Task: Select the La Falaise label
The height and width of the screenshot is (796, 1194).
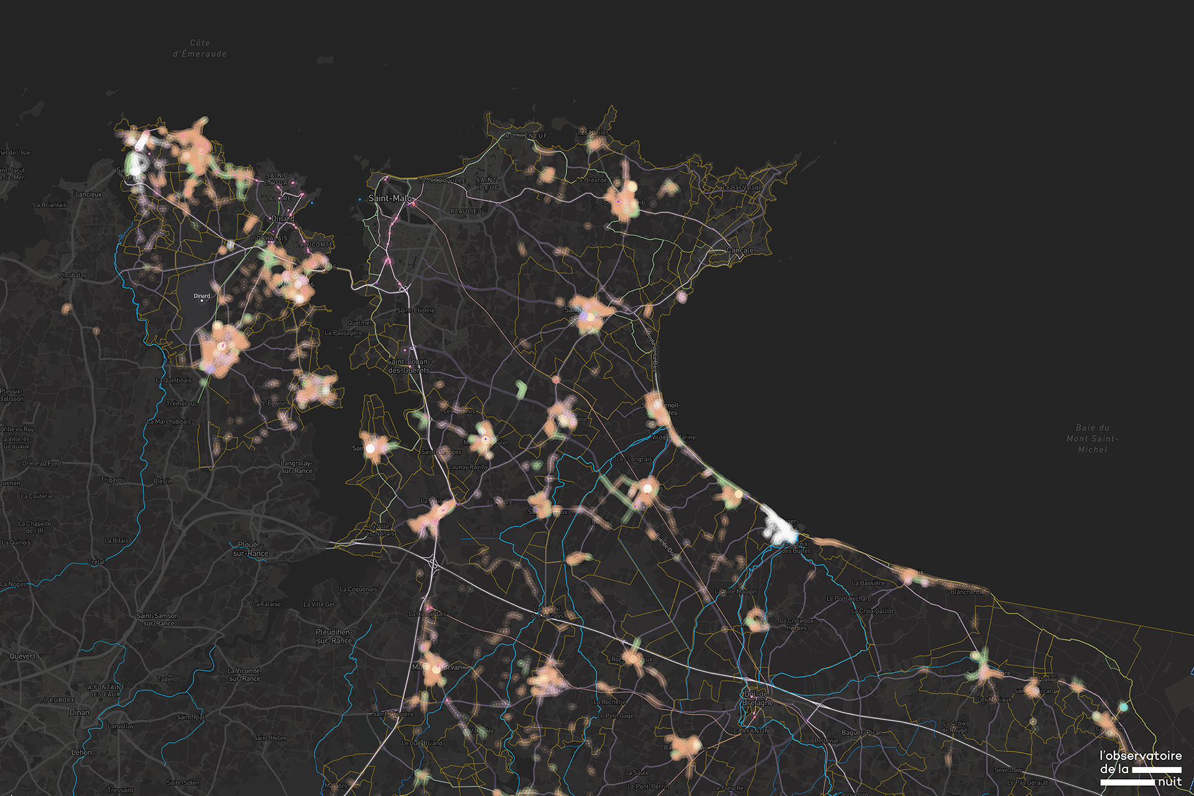Action: coord(267,604)
